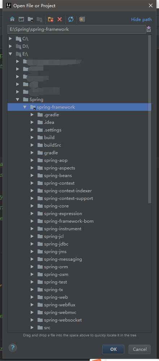
Task: Go to Home directory icon
Action: (12, 19)
